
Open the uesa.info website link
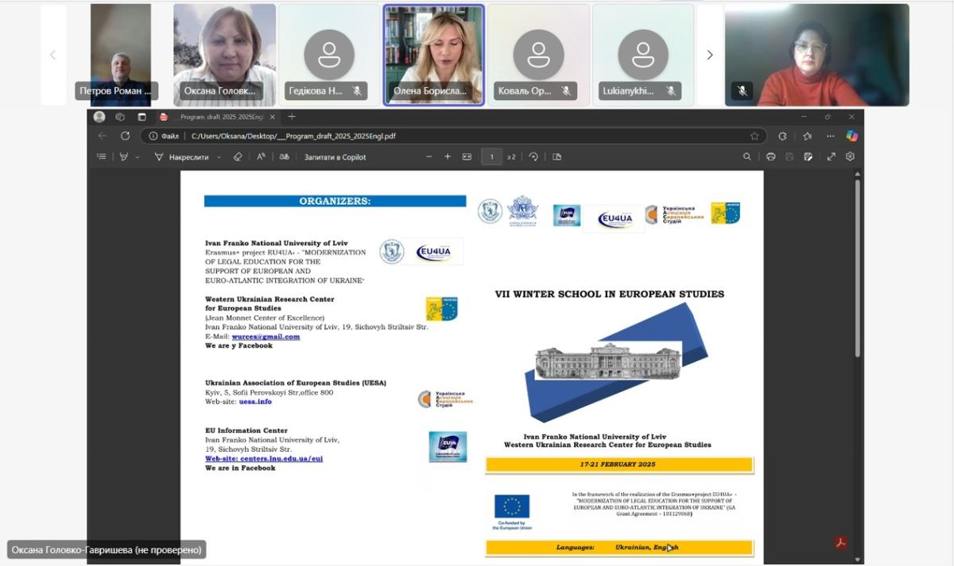pyautogui.click(x=255, y=402)
